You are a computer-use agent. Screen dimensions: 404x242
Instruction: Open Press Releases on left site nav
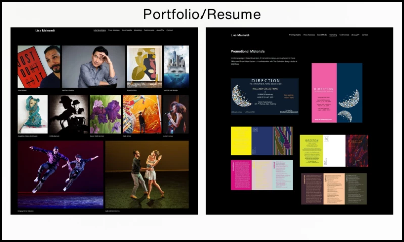tap(114, 30)
